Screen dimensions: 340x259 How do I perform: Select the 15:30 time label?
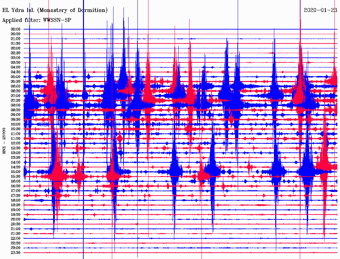click(16, 177)
